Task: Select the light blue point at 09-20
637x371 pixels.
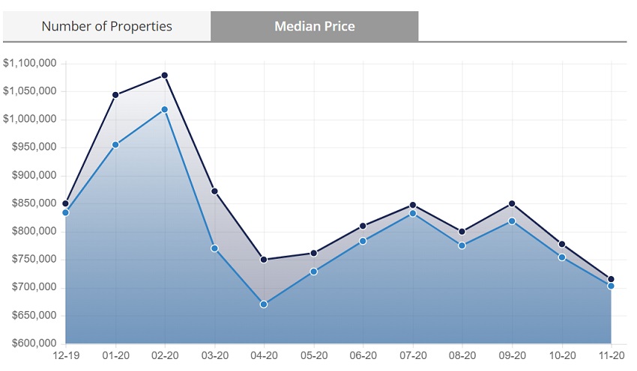Action: point(512,221)
